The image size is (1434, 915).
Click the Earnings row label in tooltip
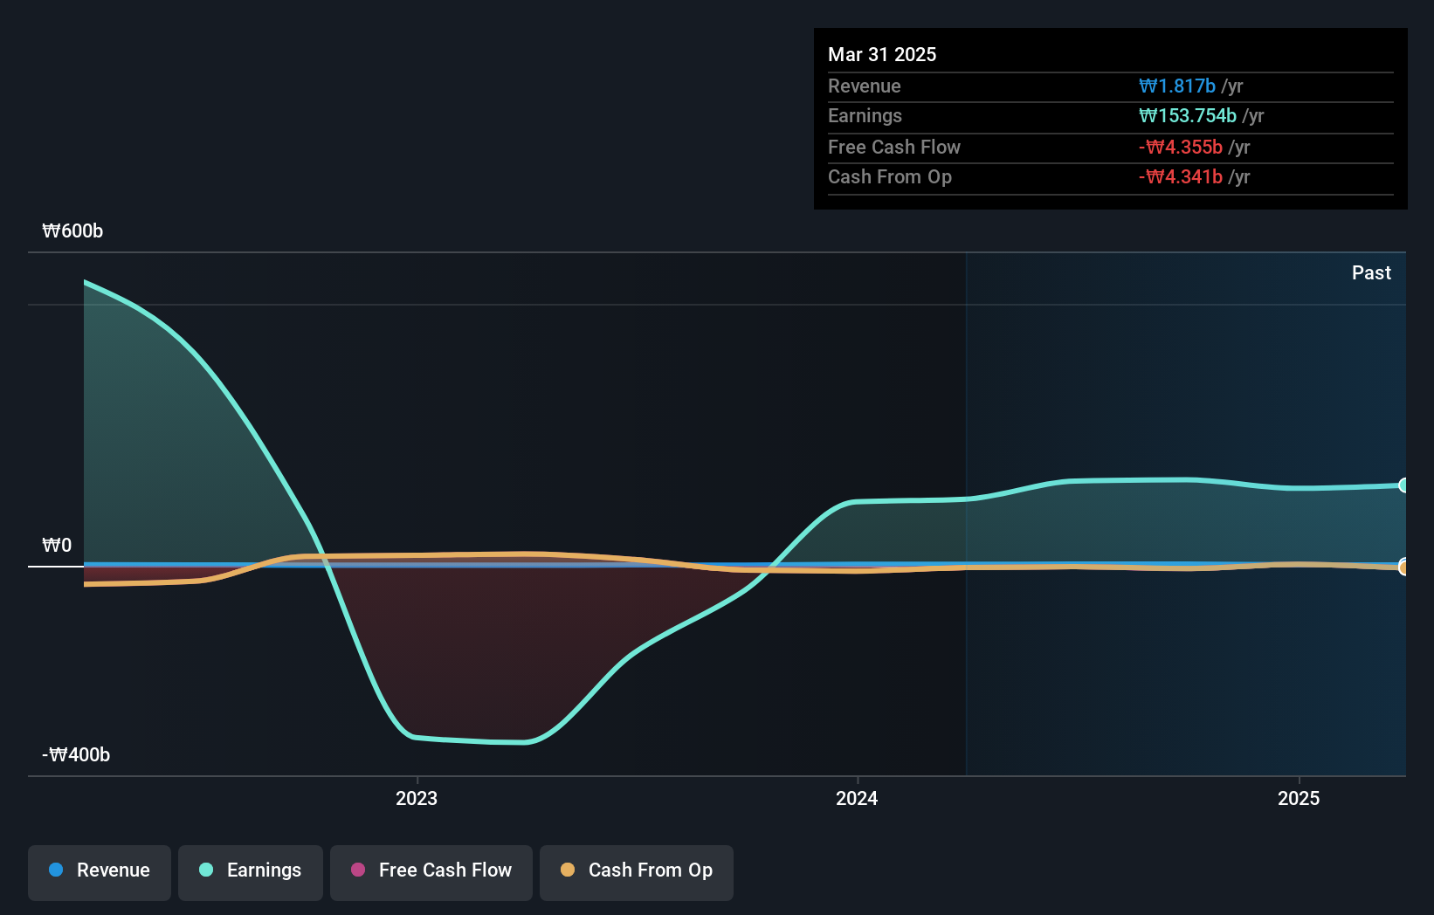pyautogui.click(x=865, y=115)
